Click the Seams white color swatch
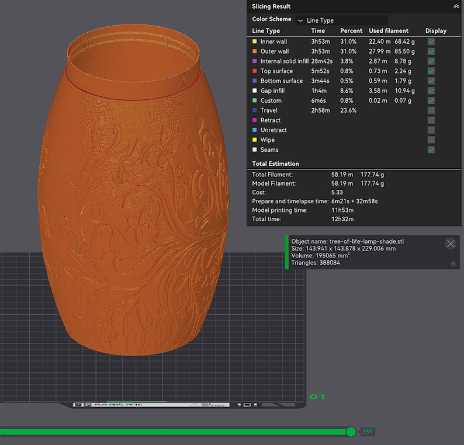 pos(254,150)
